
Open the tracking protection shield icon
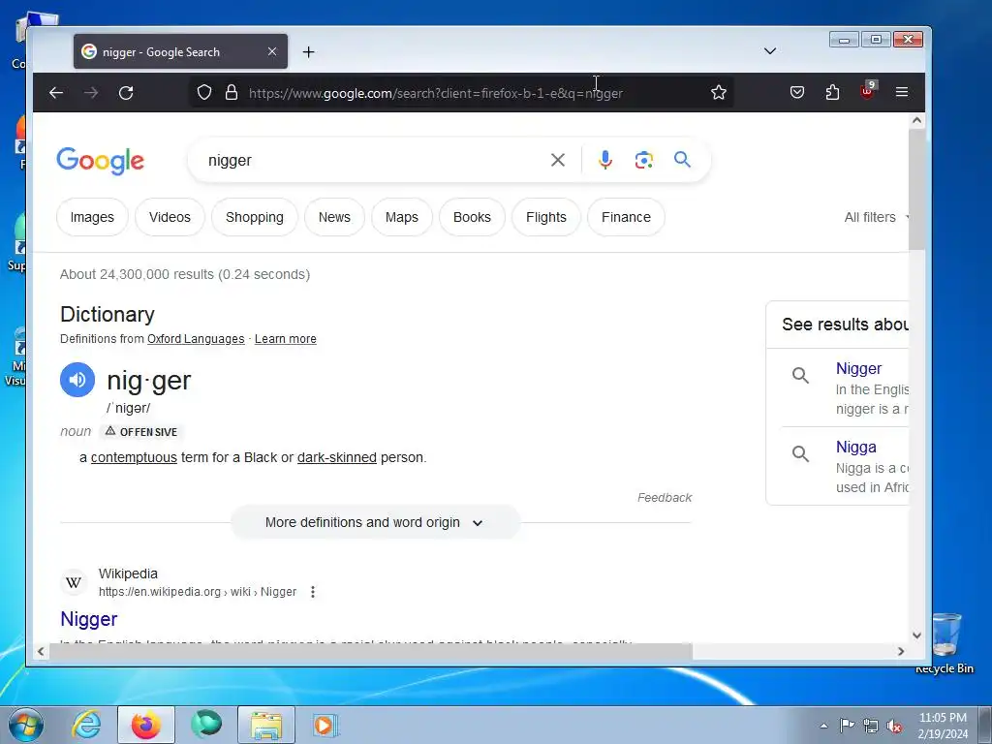[x=203, y=92]
